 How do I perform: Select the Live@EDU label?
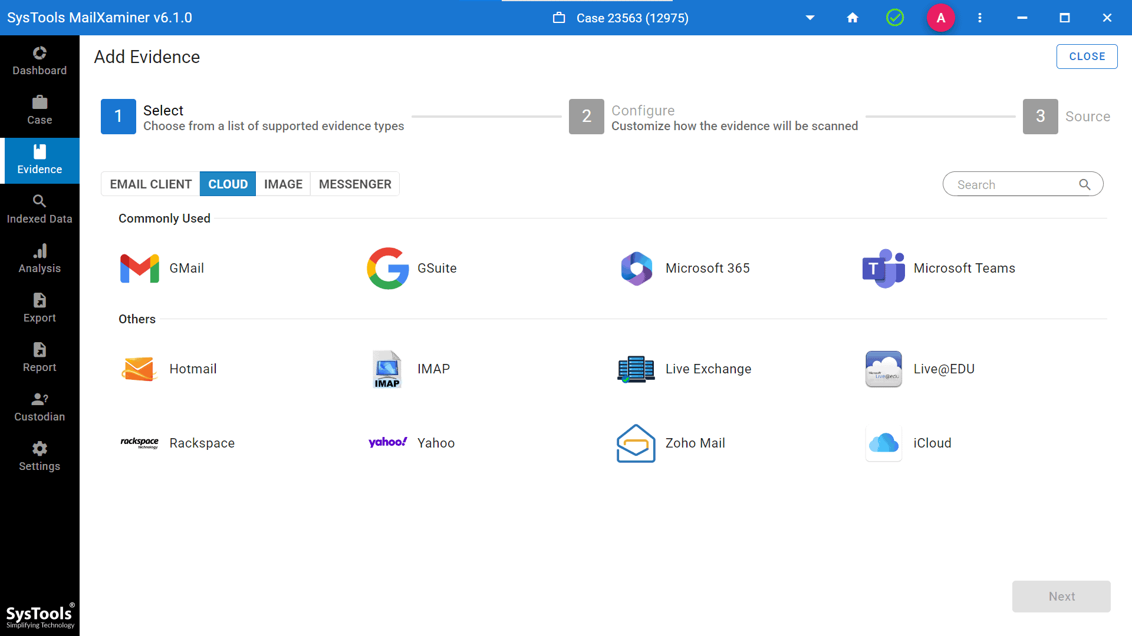click(x=944, y=369)
